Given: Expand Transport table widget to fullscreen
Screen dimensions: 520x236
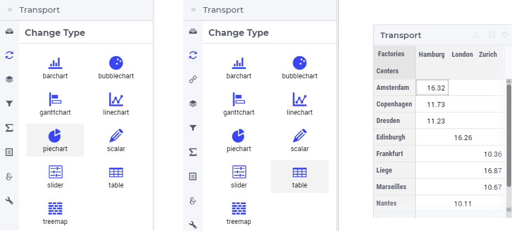Looking at the screenshot, I should [x=491, y=35].
